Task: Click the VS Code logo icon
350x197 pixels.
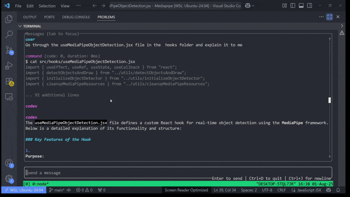Action: point(7,6)
